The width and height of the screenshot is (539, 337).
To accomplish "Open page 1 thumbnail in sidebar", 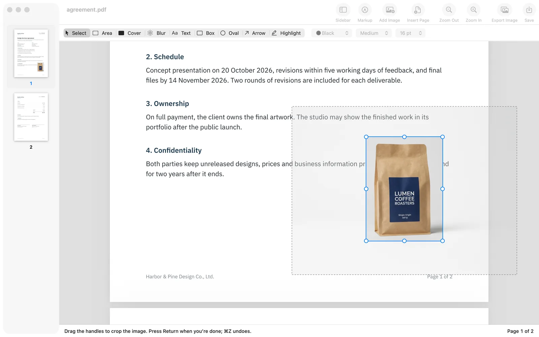I will (x=31, y=53).
